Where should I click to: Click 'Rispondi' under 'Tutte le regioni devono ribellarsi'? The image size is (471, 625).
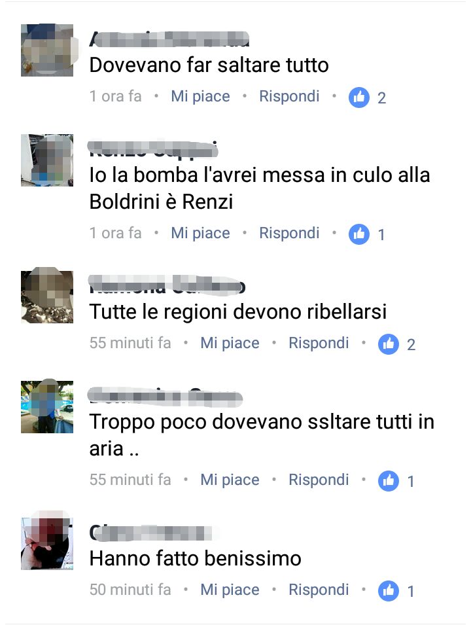pos(319,343)
